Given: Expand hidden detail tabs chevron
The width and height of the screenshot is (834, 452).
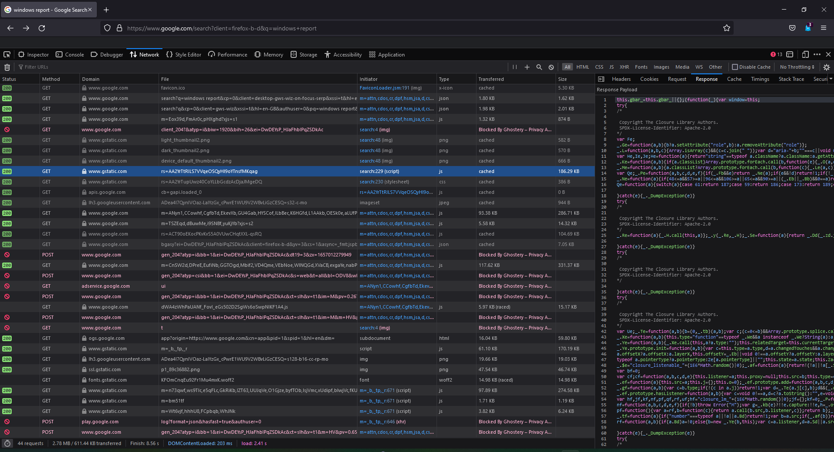Looking at the screenshot, I should pyautogui.click(x=831, y=79).
